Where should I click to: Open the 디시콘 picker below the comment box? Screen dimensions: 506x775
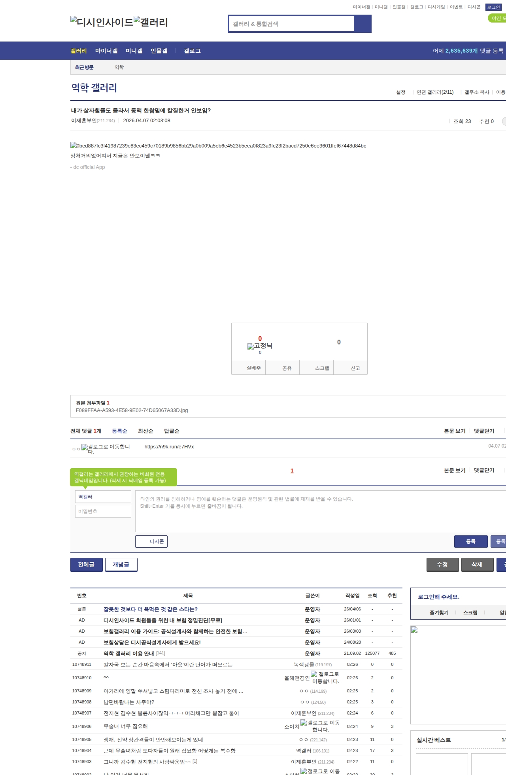coord(151,541)
